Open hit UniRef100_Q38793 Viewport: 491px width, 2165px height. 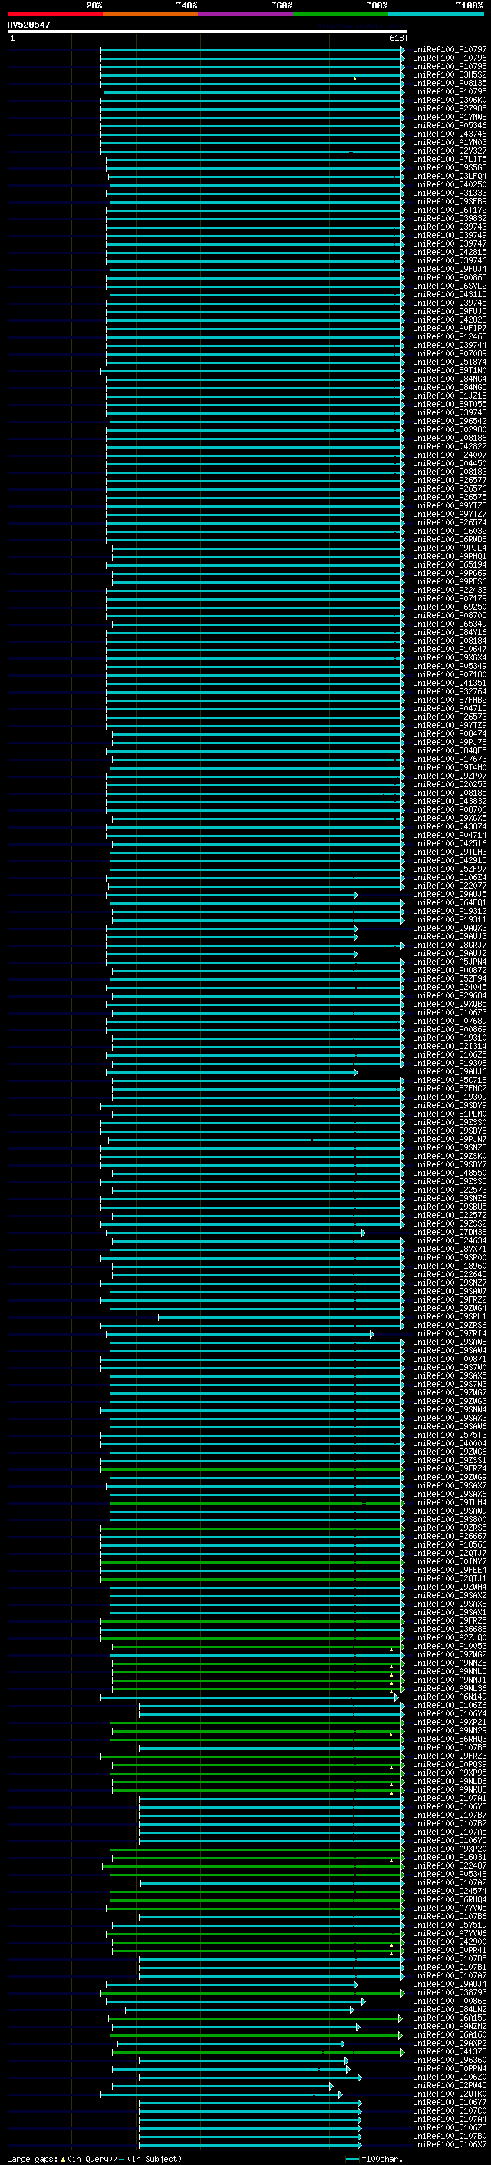pyautogui.click(x=450, y=1993)
